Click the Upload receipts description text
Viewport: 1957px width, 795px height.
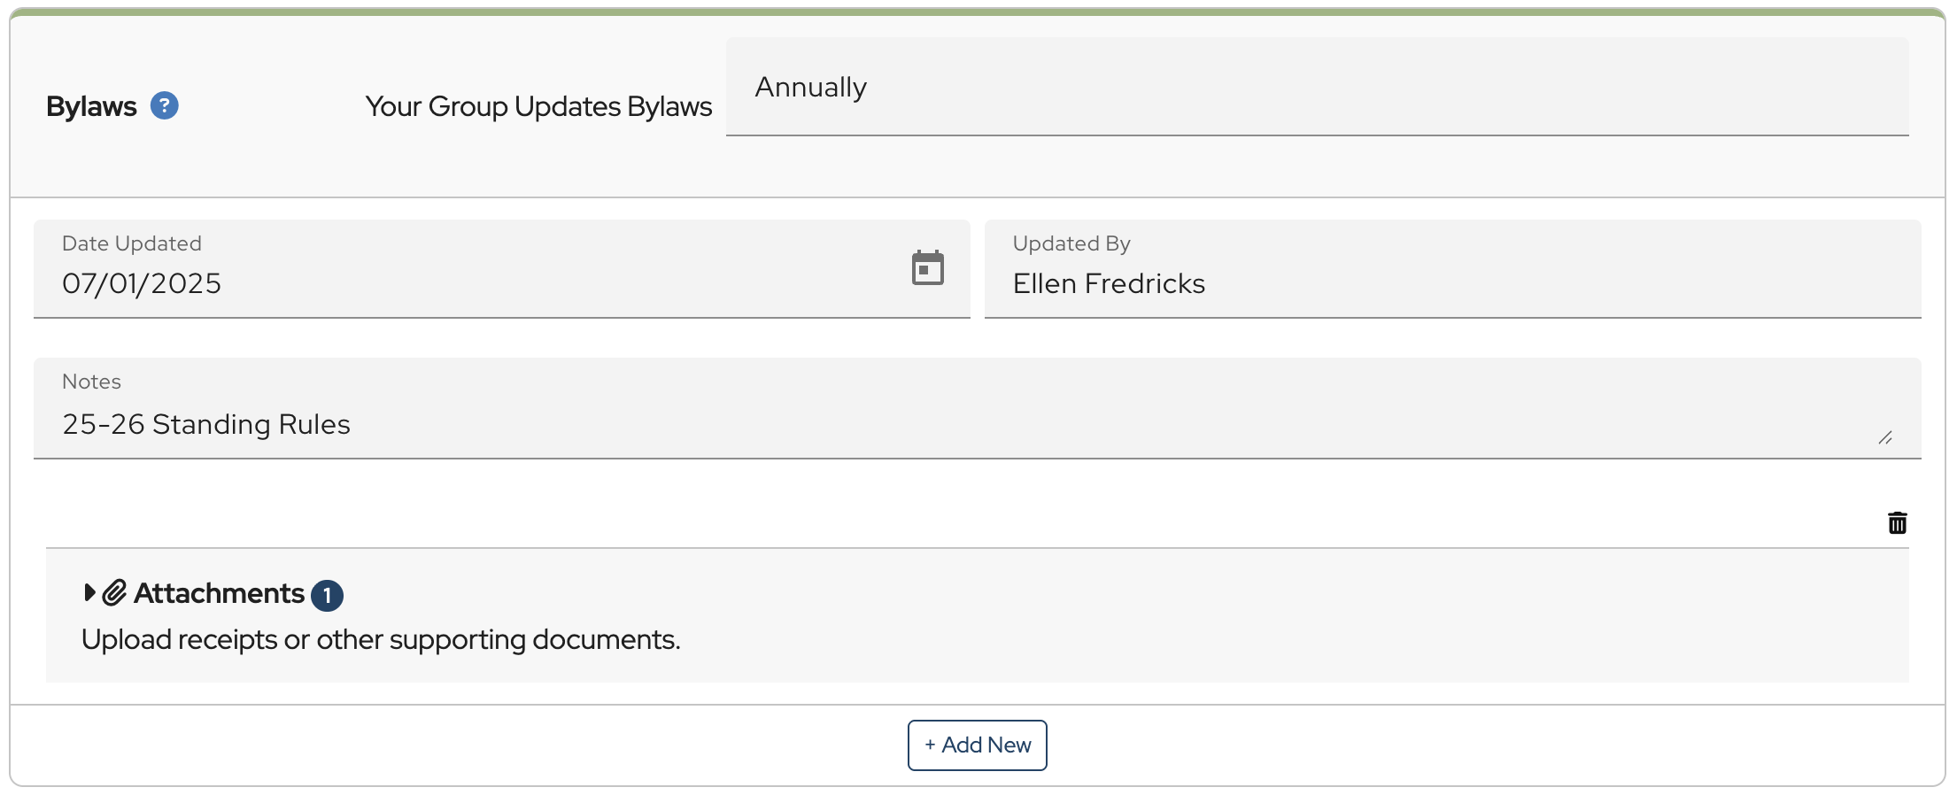(x=381, y=639)
